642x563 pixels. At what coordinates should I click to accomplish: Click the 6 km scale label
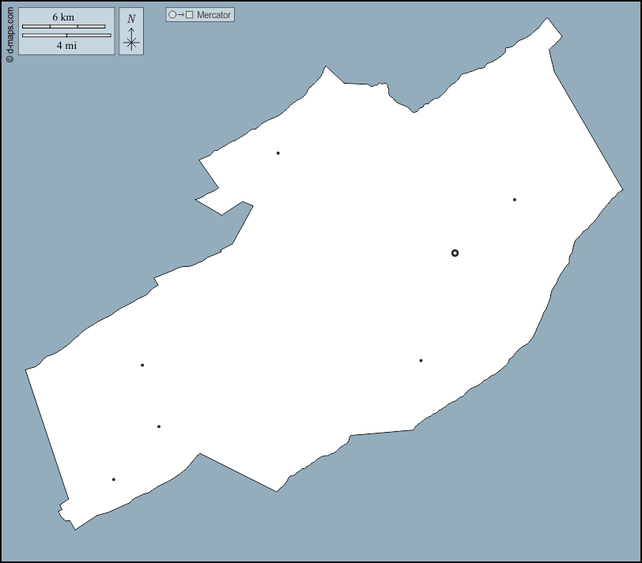pyautogui.click(x=63, y=17)
